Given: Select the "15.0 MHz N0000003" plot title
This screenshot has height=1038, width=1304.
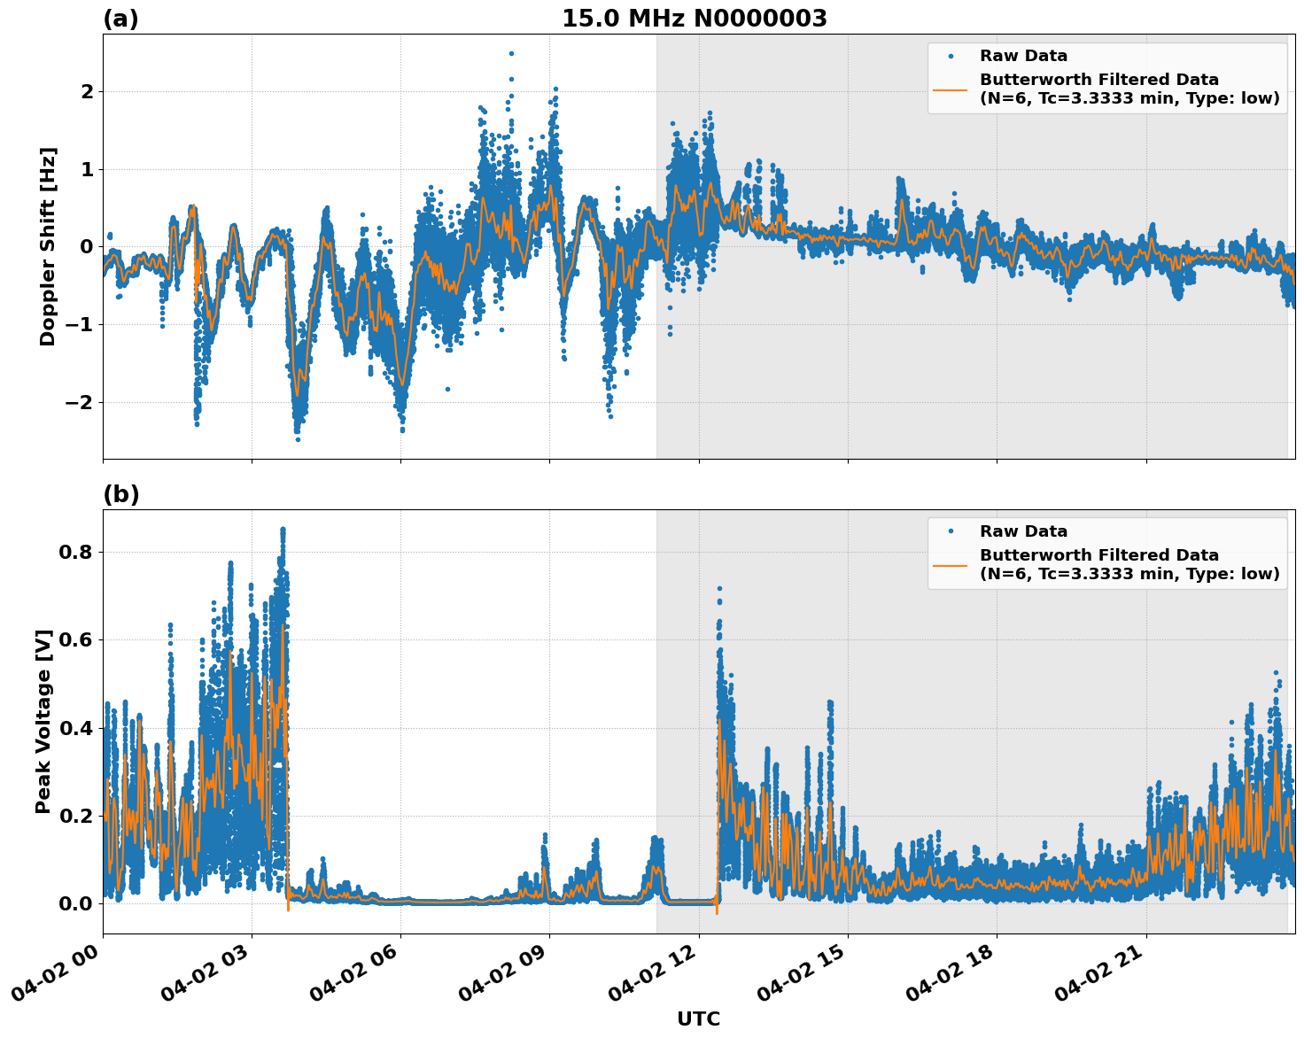Looking at the screenshot, I should click(695, 19).
